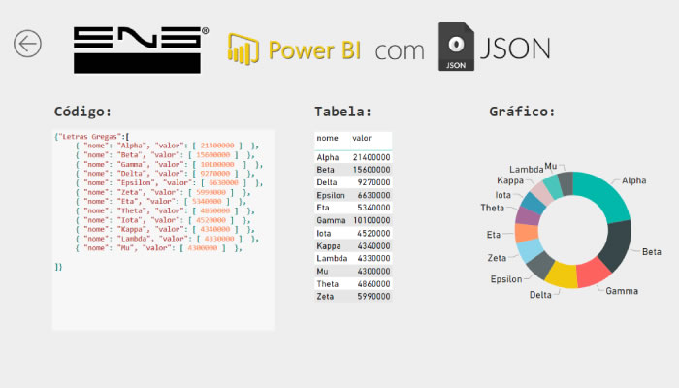Click the value 10100000 in table
Viewport: 679px width, 388px height.
click(372, 220)
